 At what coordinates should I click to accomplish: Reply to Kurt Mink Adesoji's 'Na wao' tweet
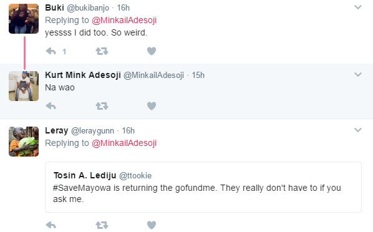(51, 106)
